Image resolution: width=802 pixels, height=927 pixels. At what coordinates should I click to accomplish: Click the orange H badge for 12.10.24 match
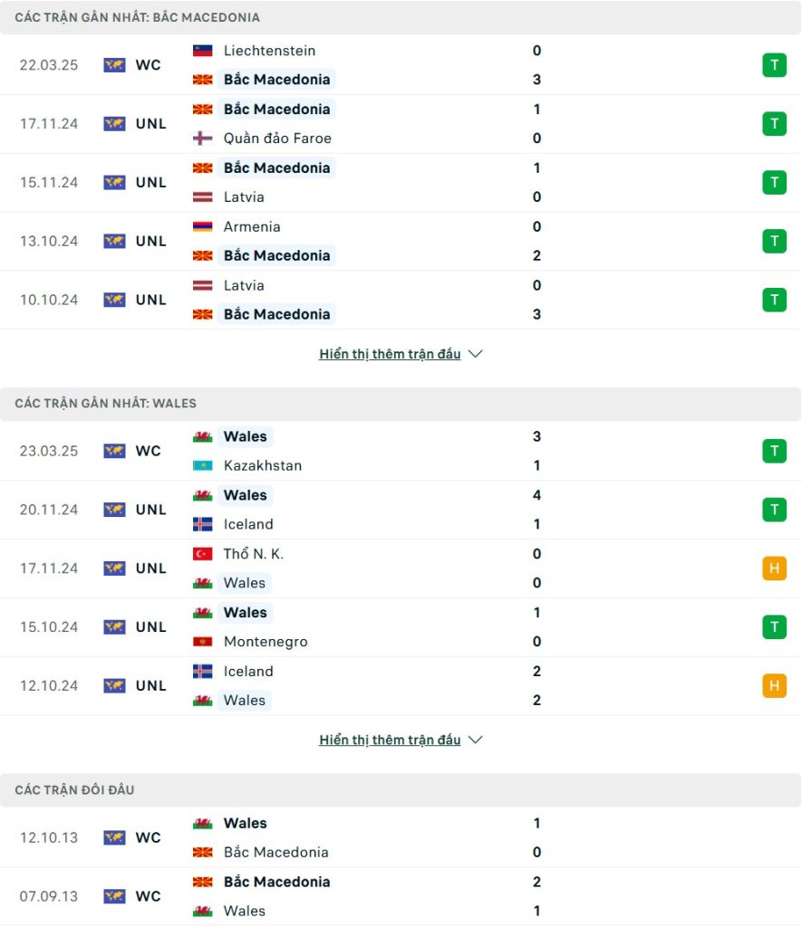tap(774, 686)
